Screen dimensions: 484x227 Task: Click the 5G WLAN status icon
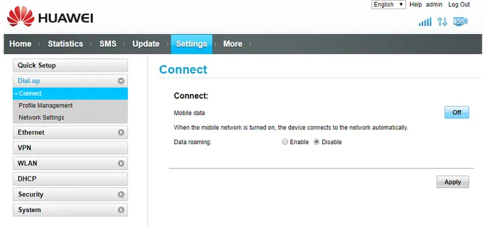[x=460, y=21]
